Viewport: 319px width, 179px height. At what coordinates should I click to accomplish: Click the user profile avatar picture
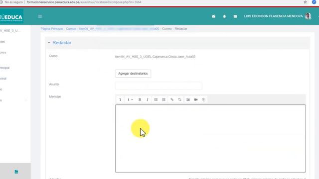pyautogui.click(x=308, y=16)
